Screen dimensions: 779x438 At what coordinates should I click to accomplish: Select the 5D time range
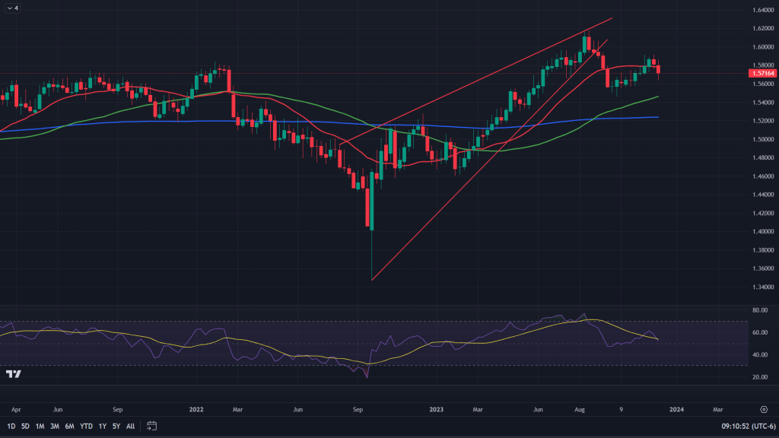click(x=25, y=426)
